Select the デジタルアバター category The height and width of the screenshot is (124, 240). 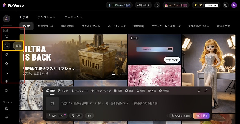[x=199, y=26]
